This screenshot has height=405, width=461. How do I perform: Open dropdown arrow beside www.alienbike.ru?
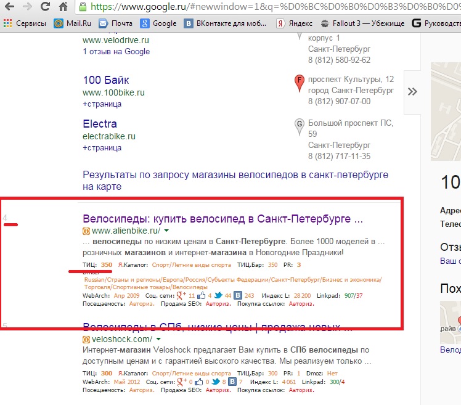click(166, 231)
